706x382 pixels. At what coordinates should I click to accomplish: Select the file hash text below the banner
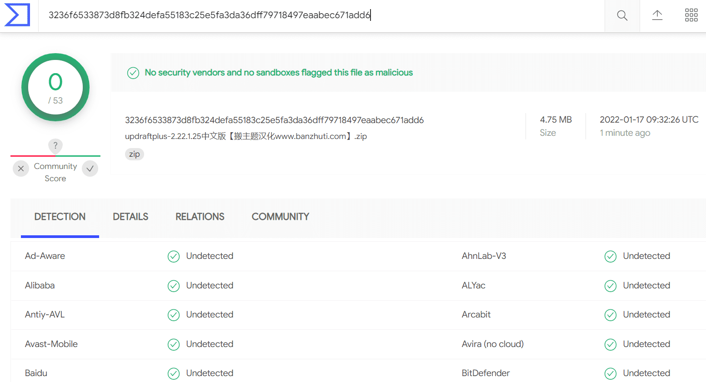tap(274, 120)
